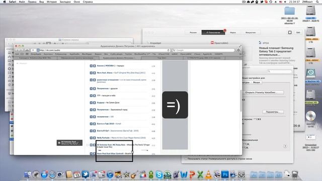
Task: Open the DVD disc icon on desktop
Action: (310, 116)
